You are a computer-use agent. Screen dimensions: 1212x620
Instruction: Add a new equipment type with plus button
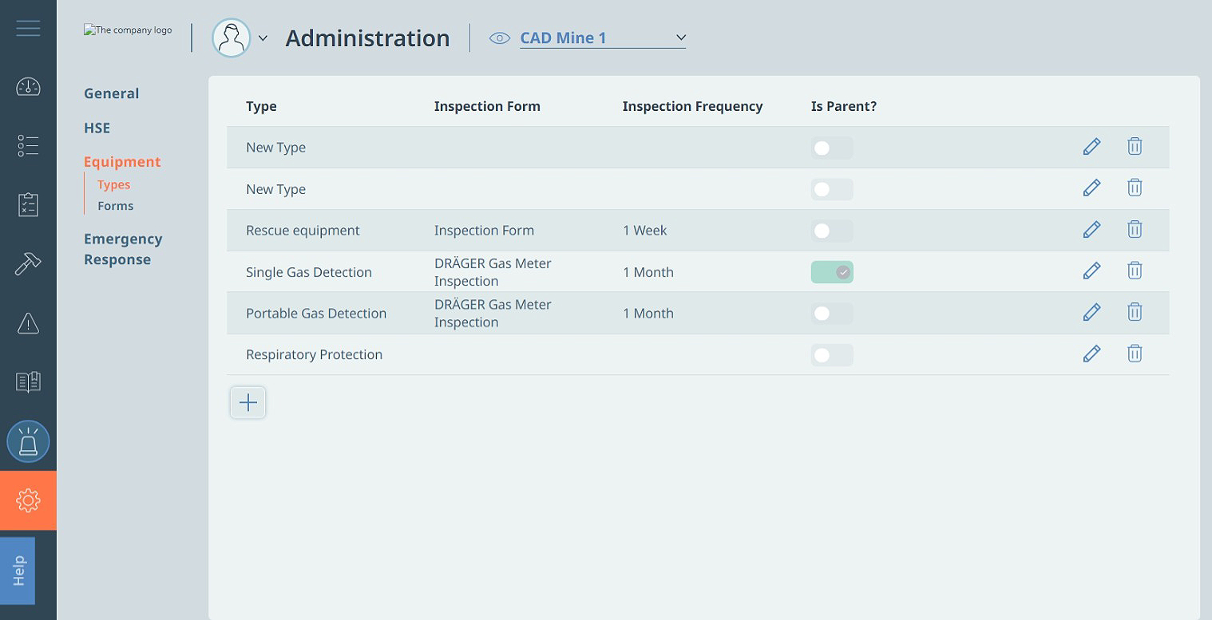(x=248, y=403)
